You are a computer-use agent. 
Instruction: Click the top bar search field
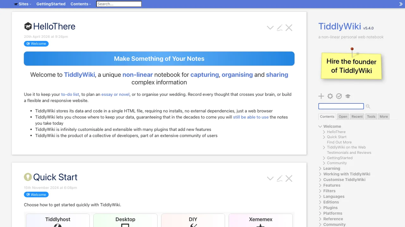(119, 4)
